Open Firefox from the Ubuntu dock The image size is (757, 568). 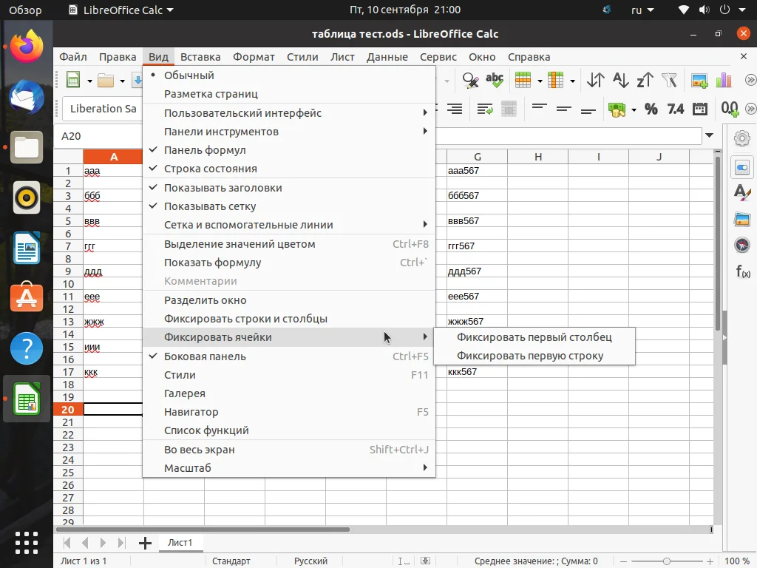coord(27,46)
